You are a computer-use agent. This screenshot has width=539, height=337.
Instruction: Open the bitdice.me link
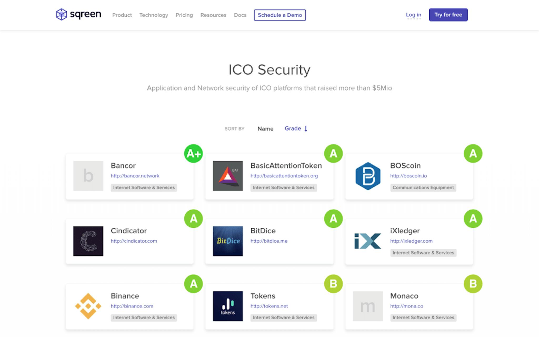point(269,241)
